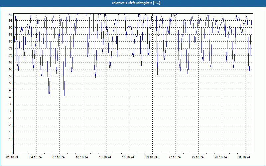Click the y-axis value 30

click(11, 111)
